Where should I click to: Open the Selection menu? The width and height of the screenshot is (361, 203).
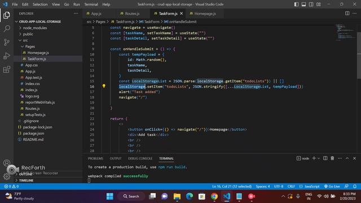(40, 5)
